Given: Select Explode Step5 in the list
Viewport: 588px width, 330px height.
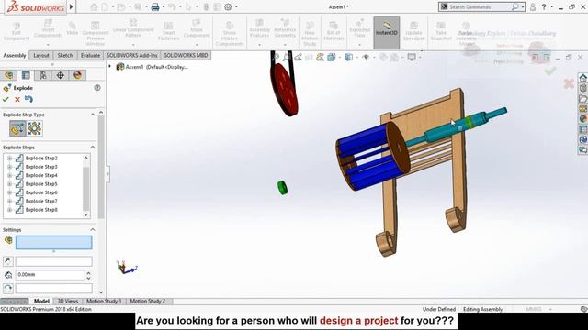Looking at the screenshot, I should pyautogui.click(x=41, y=184).
